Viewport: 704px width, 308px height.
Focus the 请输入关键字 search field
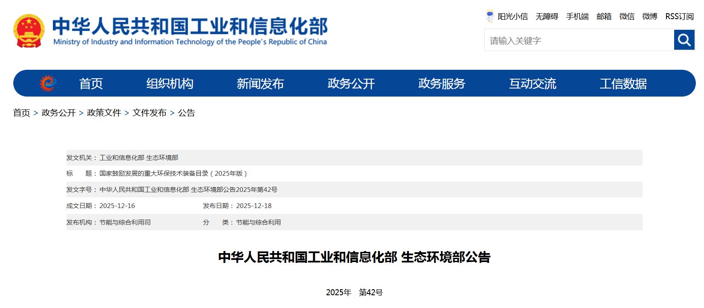click(x=579, y=40)
